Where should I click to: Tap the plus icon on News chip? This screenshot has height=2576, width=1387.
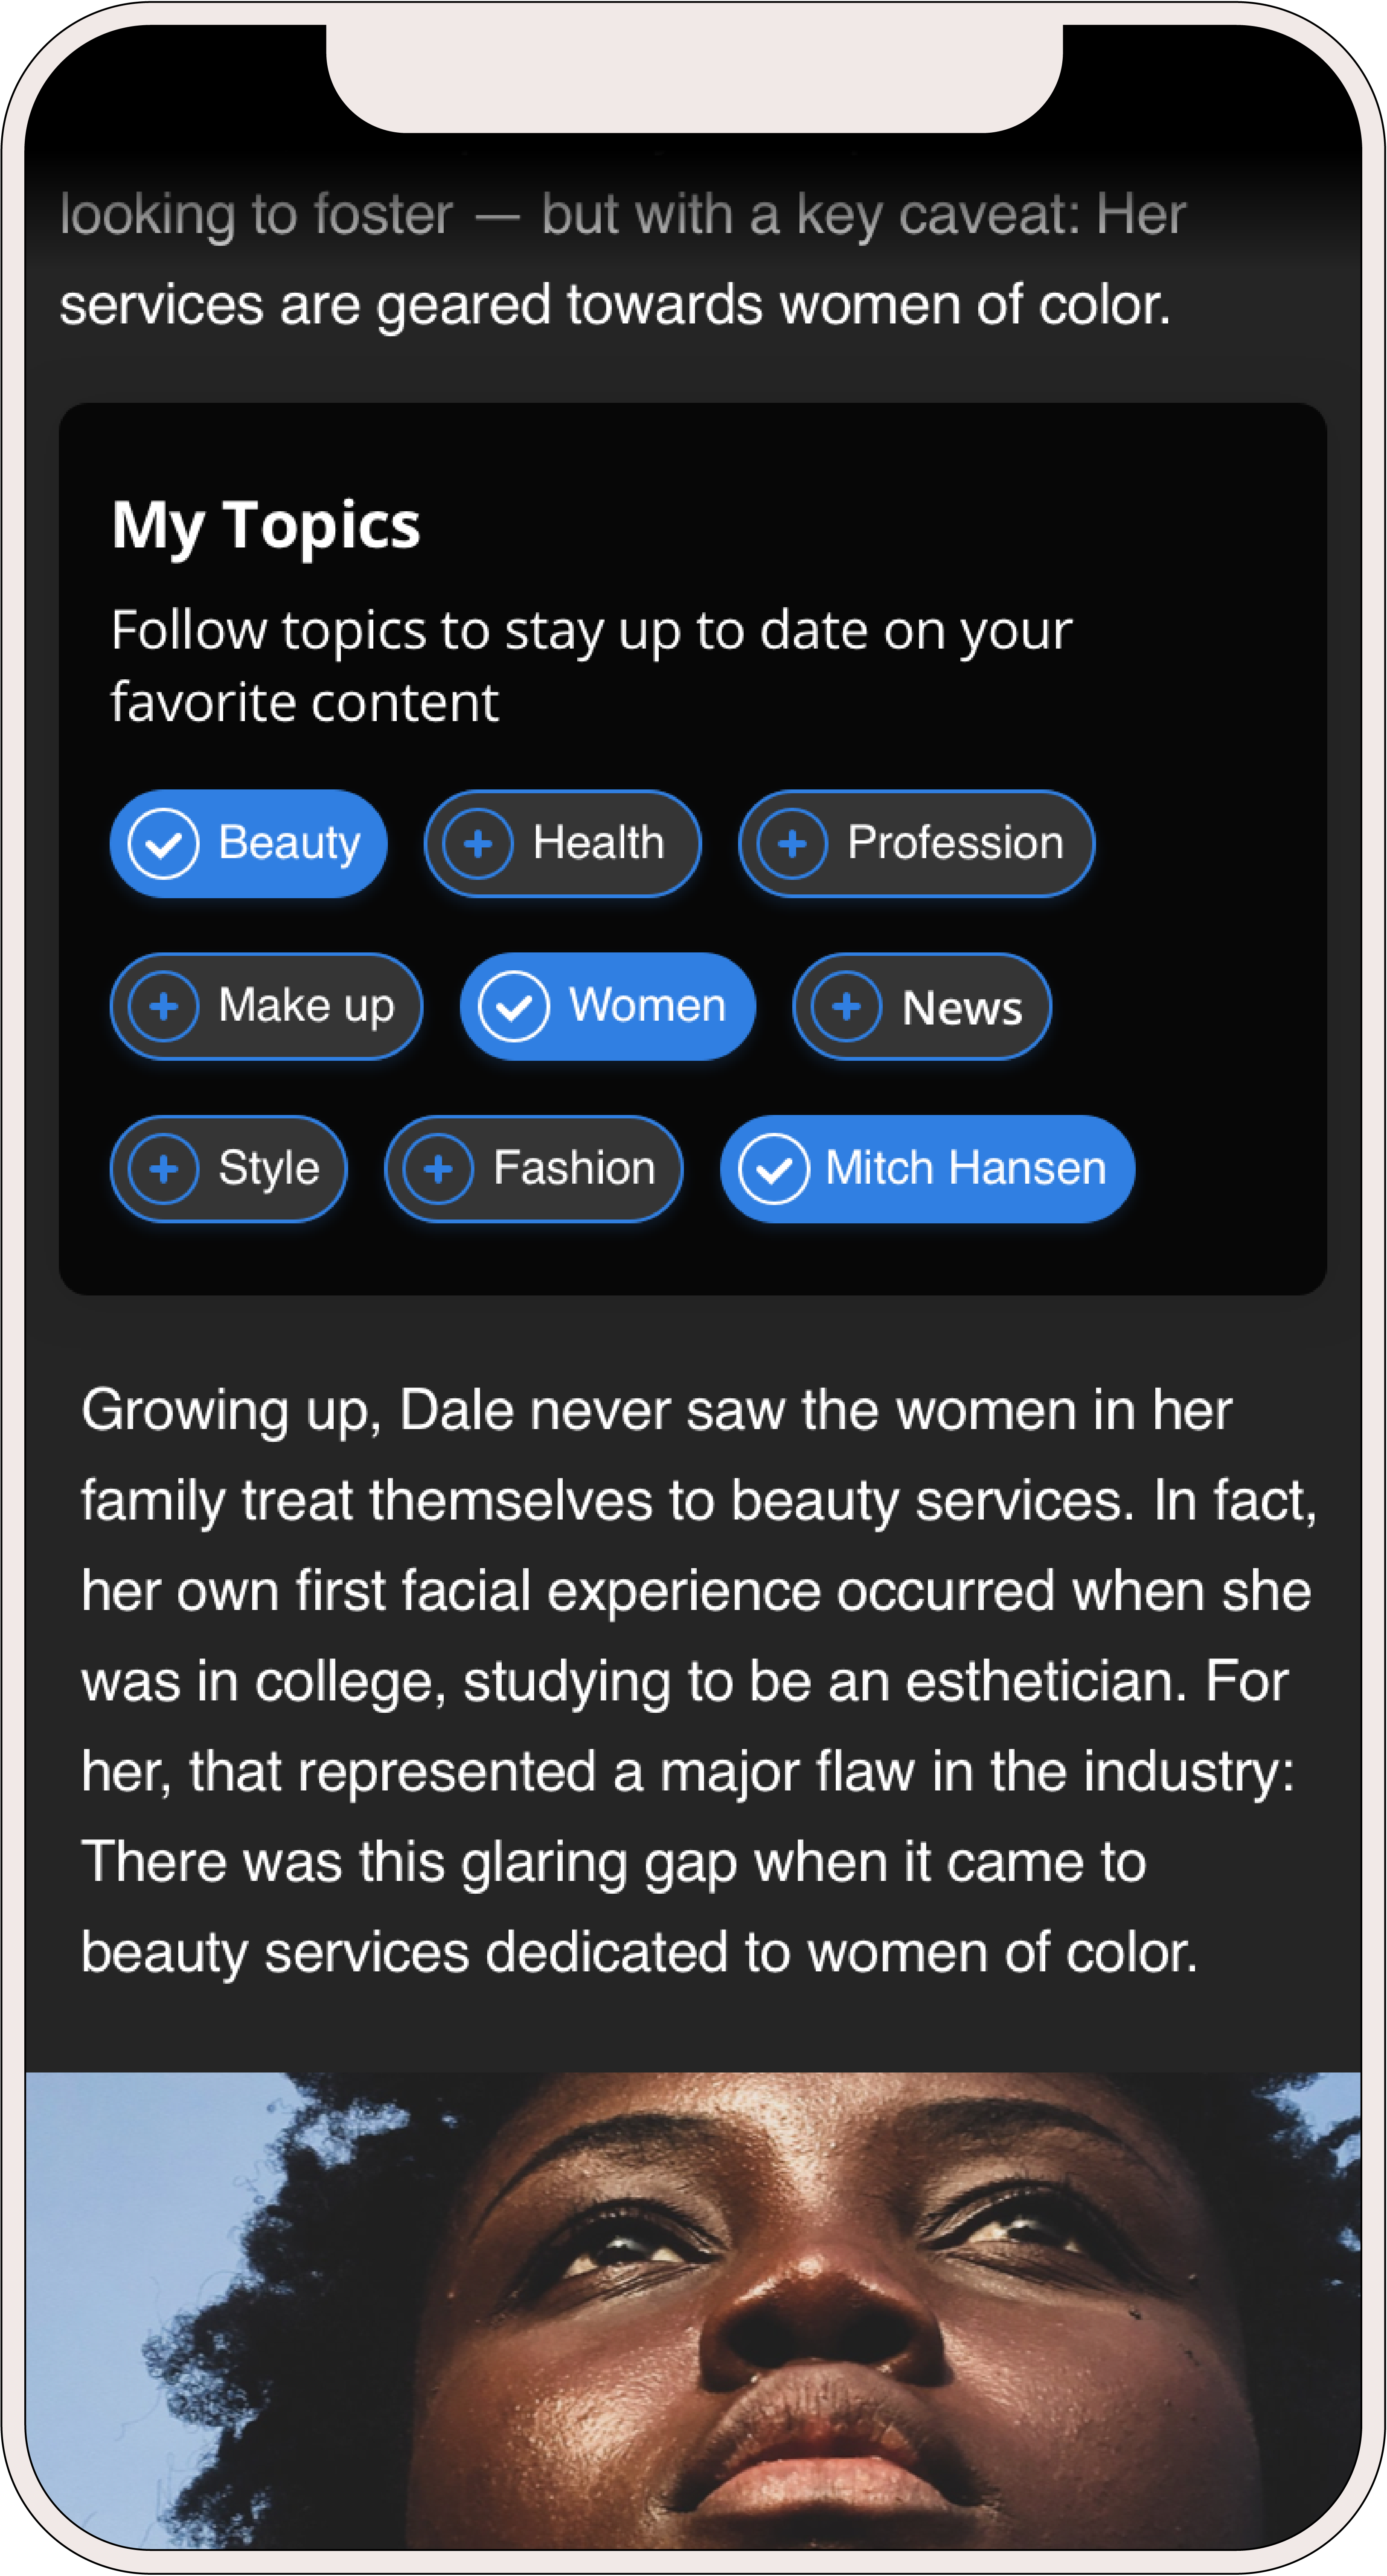tap(846, 1006)
